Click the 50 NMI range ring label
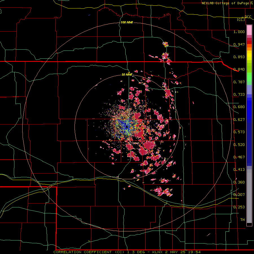The height and width of the screenshot is (254, 254). (127, 75)
